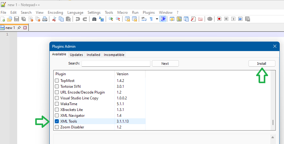Viewport: 284px width, 144px height.
Task: Click the Undo arrow icon
Action: pos(78,19)
